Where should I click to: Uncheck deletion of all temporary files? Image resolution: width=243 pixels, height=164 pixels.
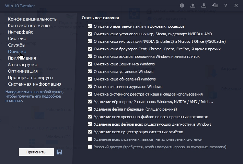90,116
